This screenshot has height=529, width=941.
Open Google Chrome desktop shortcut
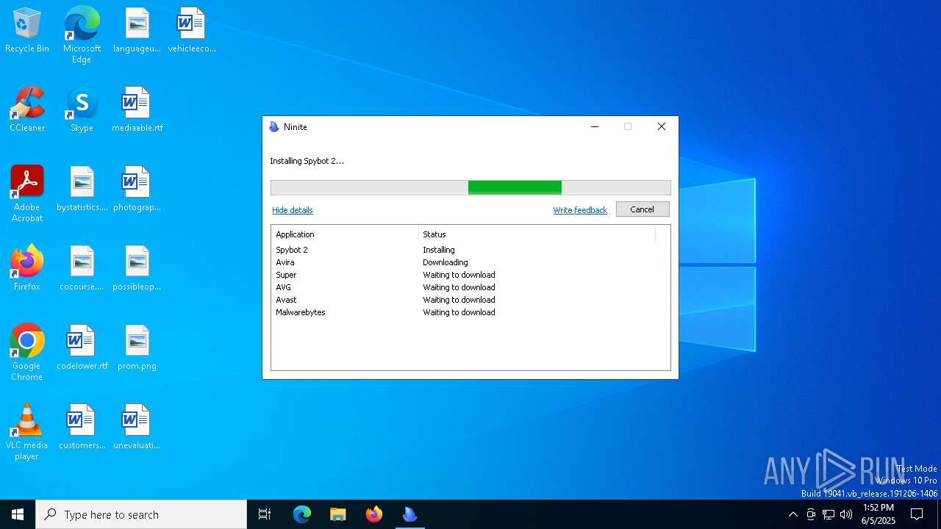tap(27, 353)
